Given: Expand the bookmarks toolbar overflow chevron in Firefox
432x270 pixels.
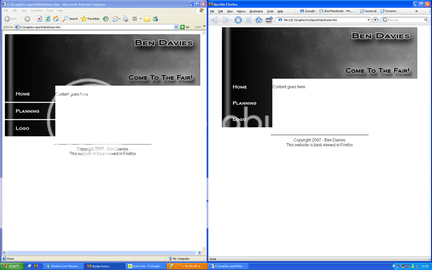Looking at the screenshot, I should point(416,11).
